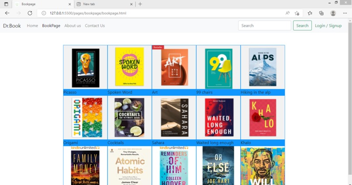Open the Or Else book cover

point(218,165)
